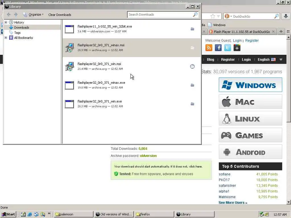Click the RSS feed icon
Screen dimensions: 291x218
tap(209, 48)
